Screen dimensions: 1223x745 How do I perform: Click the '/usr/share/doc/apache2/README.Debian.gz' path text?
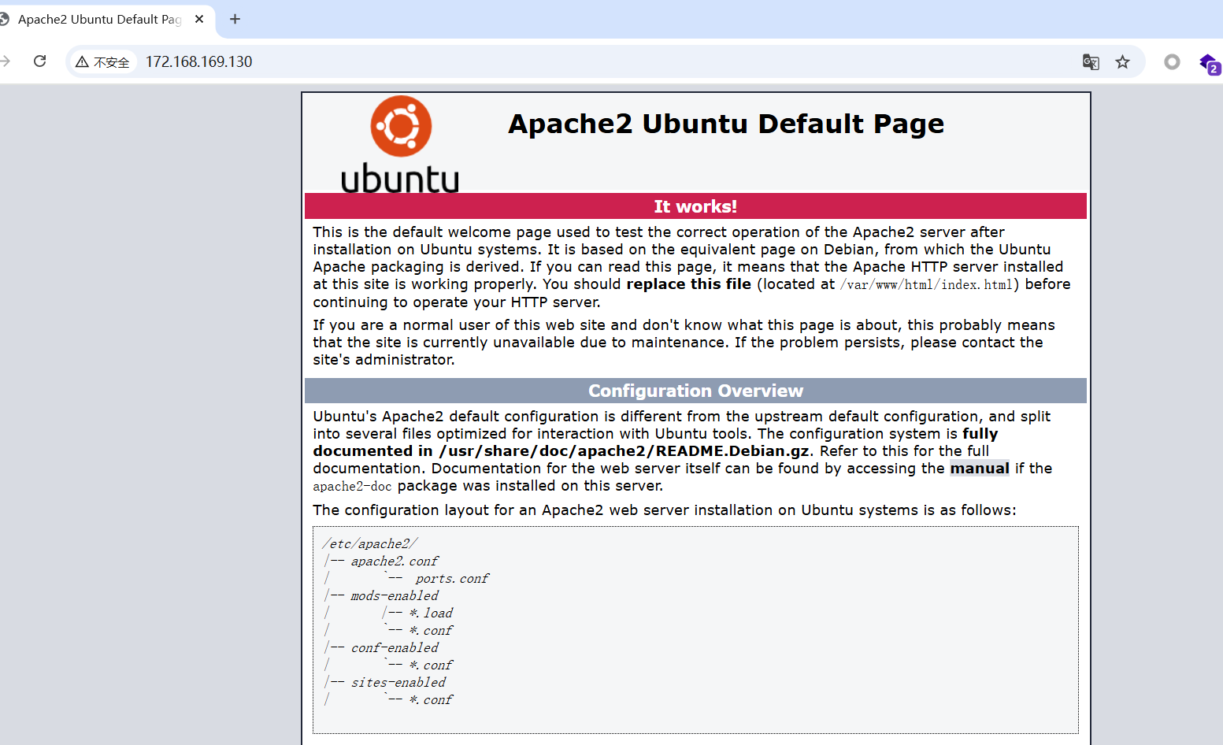(624, 451)
